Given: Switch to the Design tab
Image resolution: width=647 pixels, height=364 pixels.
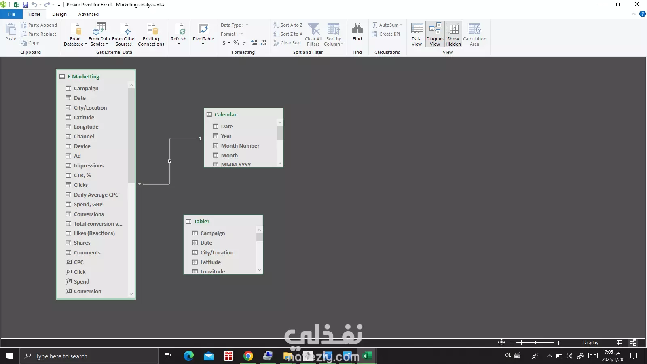Looking at the screenshot, I should 59,14.
